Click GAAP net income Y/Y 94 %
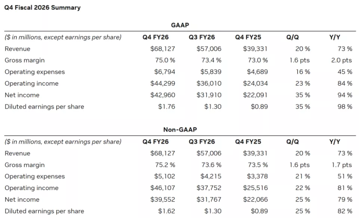The height and width of the screenshot is (218, 359). [x=345, y=95]
